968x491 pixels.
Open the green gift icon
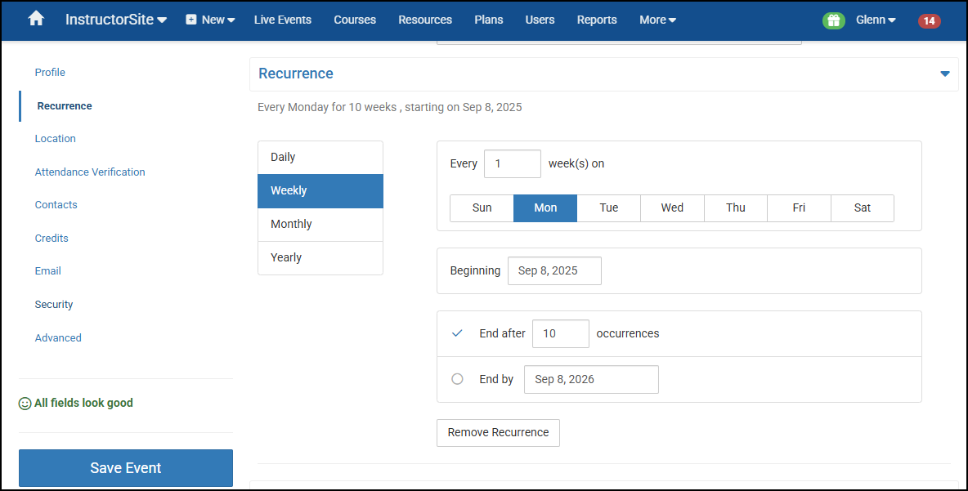[833, 20]
